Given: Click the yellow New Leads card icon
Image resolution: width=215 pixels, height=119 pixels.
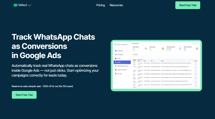Looking at the screenshot, I should point(163,48).
